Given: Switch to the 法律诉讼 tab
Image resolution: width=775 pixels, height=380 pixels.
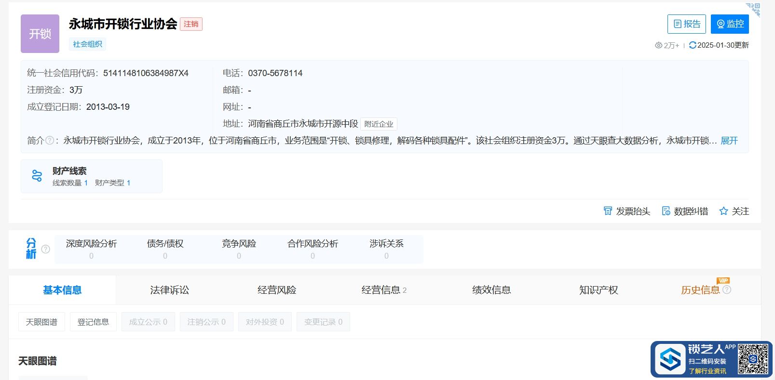Looking at the screenshot, I should 169,290.
